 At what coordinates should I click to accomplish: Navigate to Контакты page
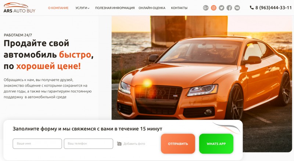point(179,8)
